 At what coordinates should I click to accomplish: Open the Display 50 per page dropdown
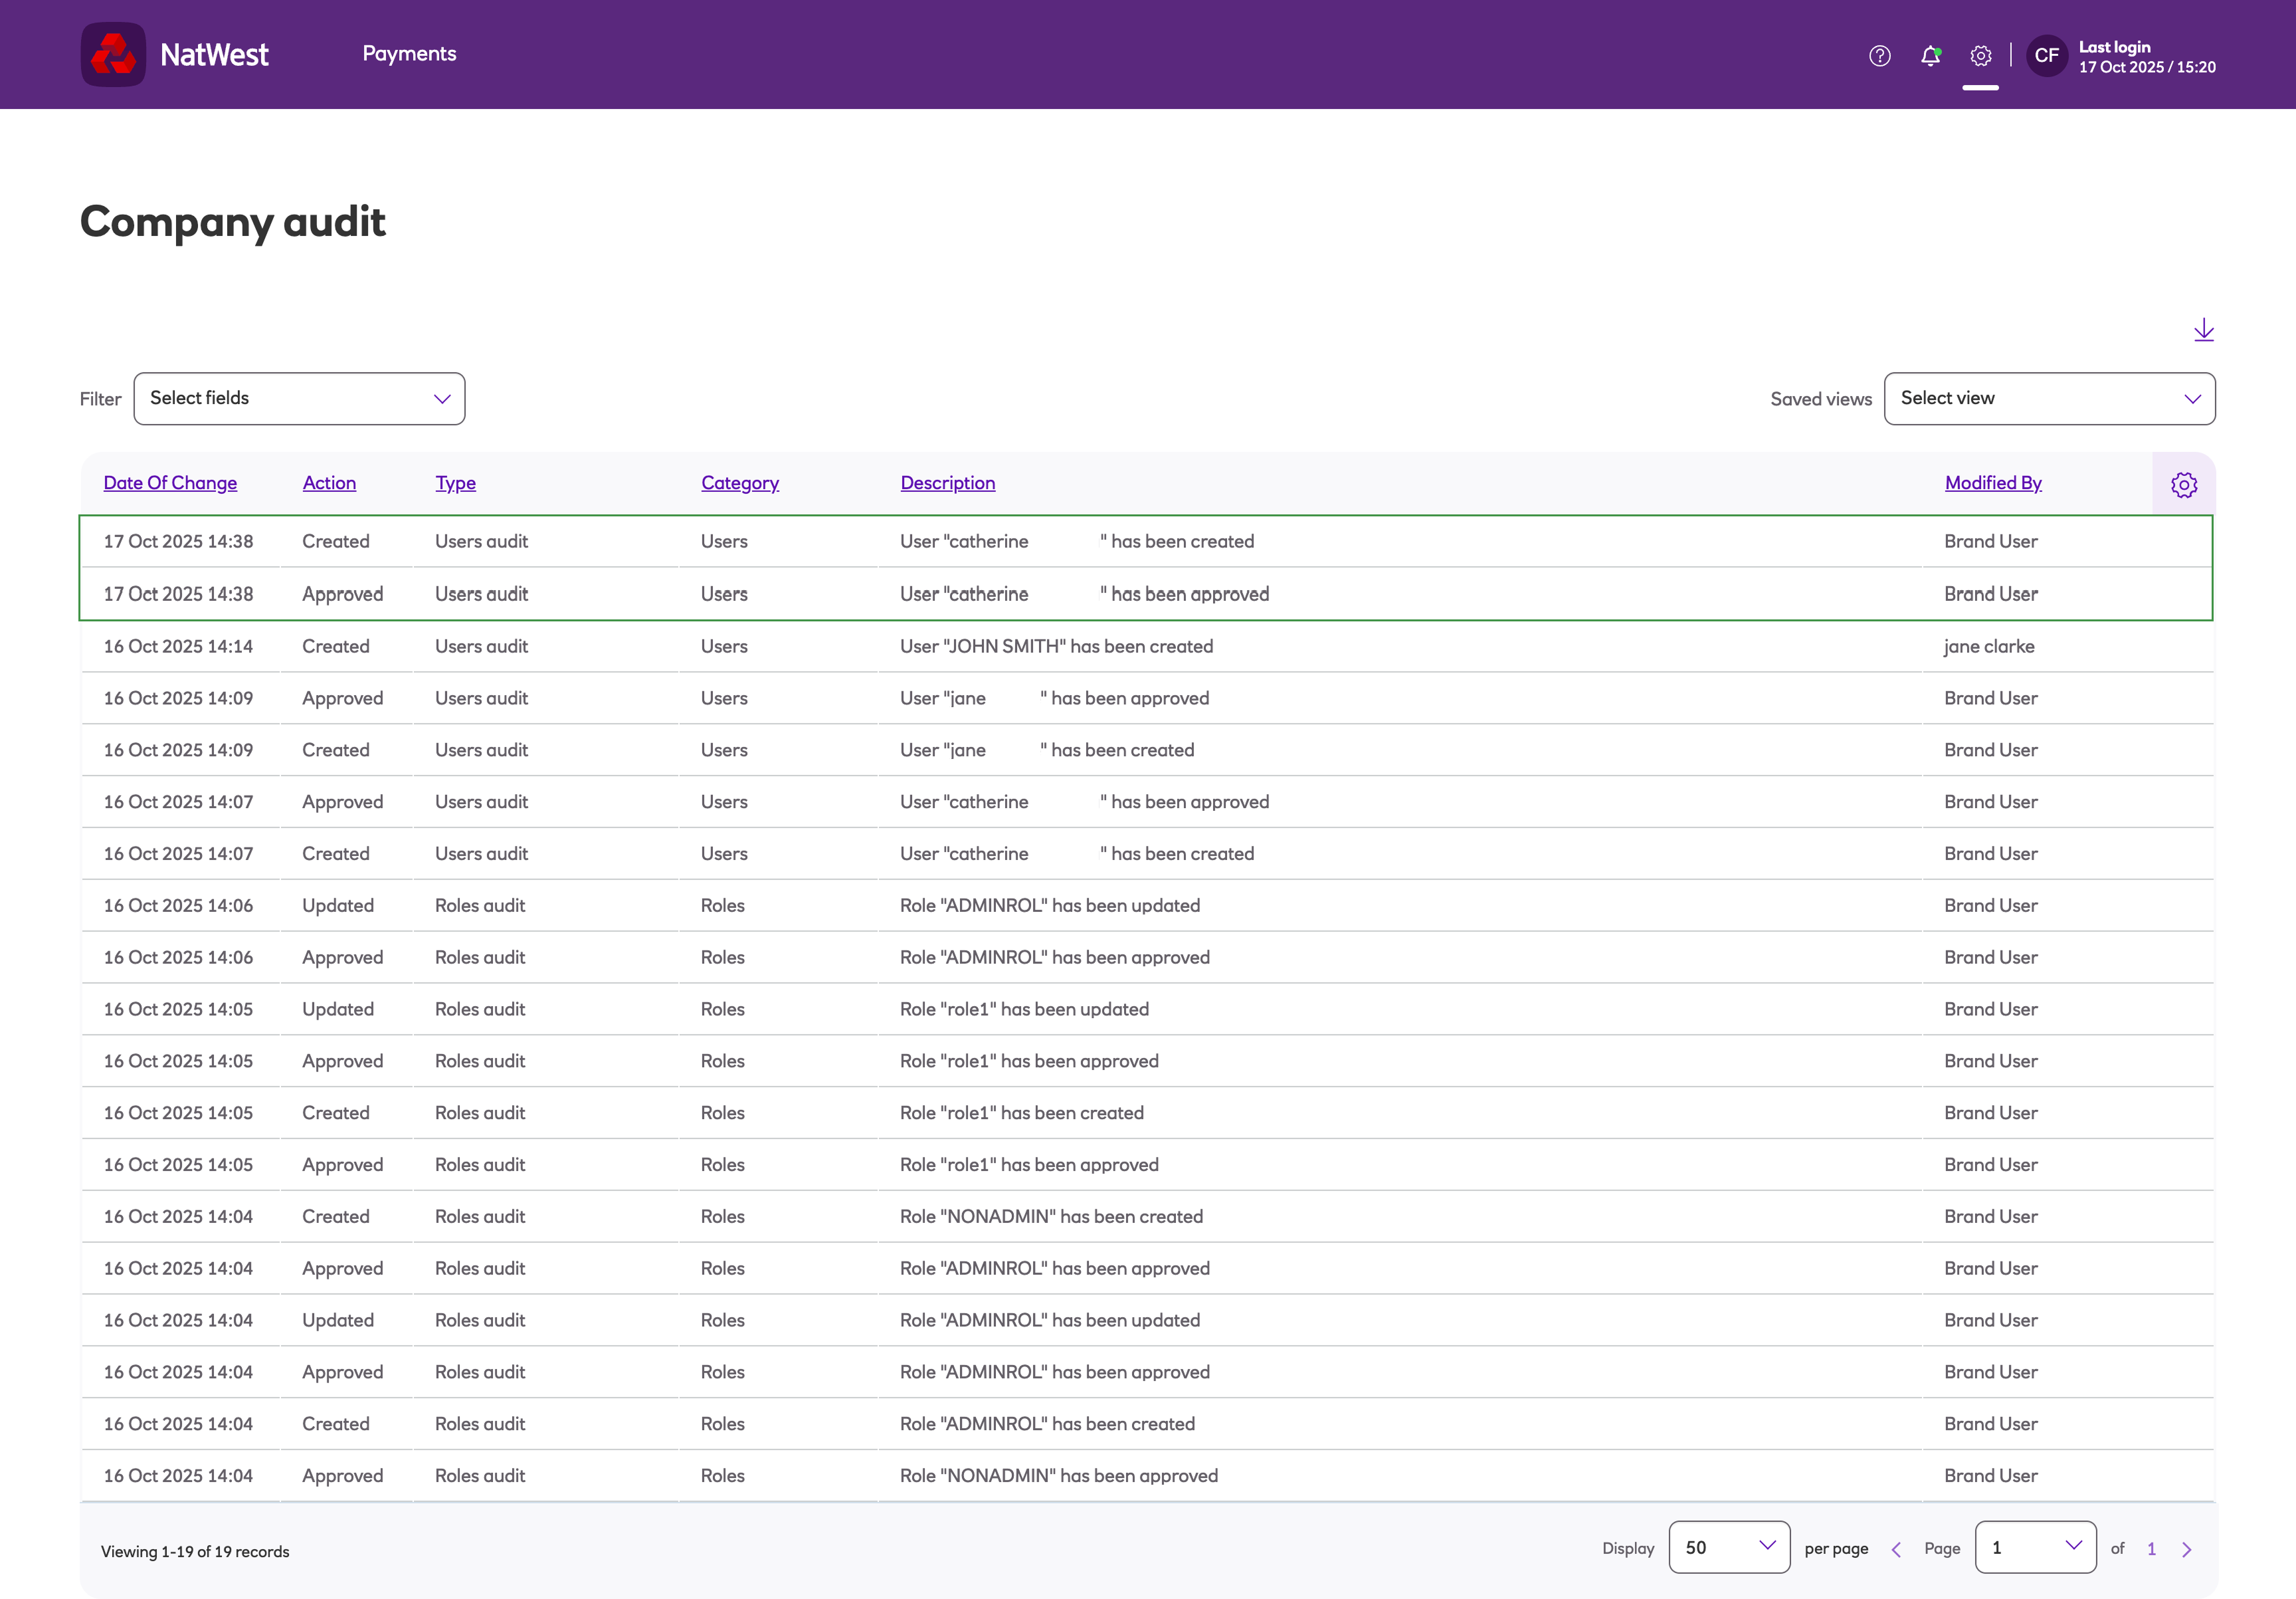[1728, 1547]
